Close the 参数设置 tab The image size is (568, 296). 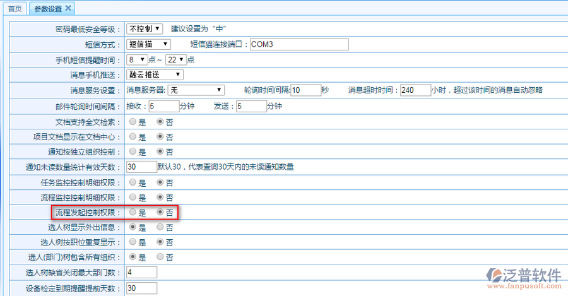pyautogui.click(x=68, y=8)
